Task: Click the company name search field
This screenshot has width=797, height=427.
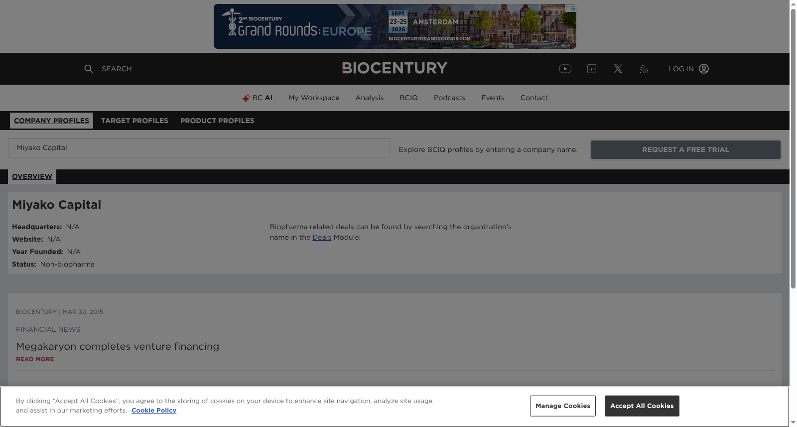Action: (199, 148)
